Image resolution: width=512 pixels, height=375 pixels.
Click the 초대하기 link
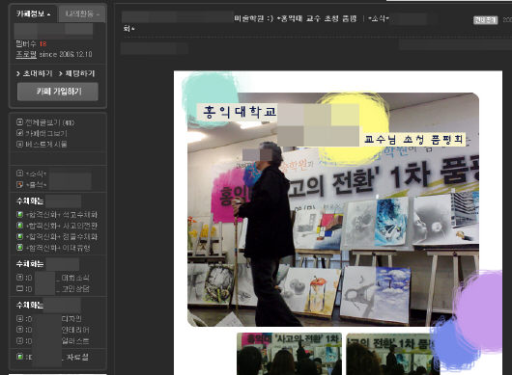coord(38,73)
